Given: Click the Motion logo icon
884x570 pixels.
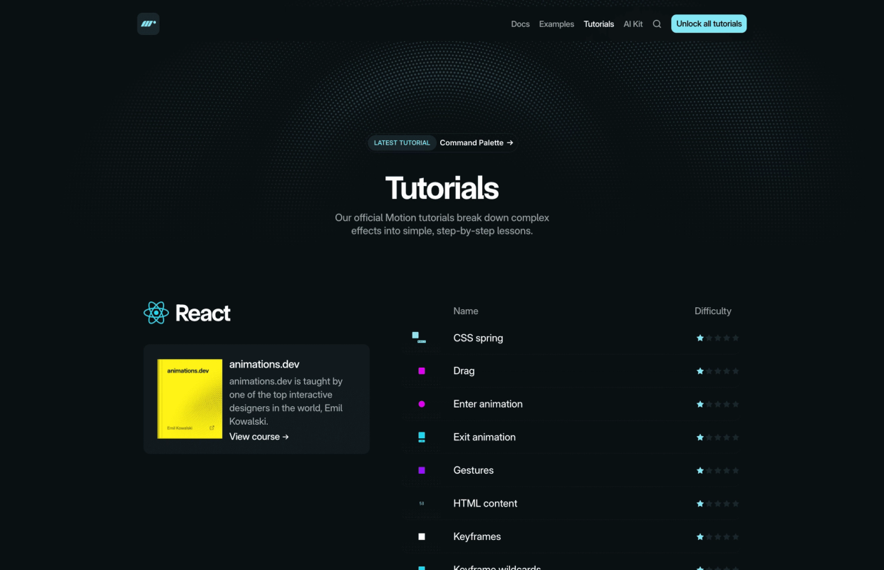Looking at the screenshot, I should coord(148,24).
